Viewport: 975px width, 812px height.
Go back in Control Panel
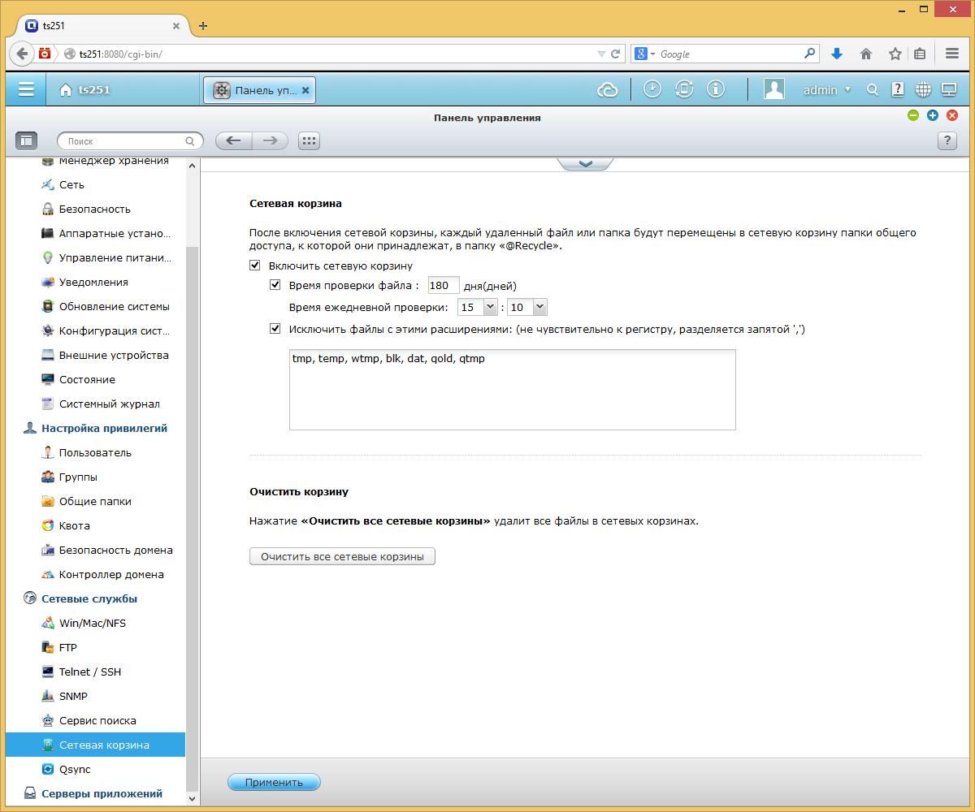[x=233, y=140]
